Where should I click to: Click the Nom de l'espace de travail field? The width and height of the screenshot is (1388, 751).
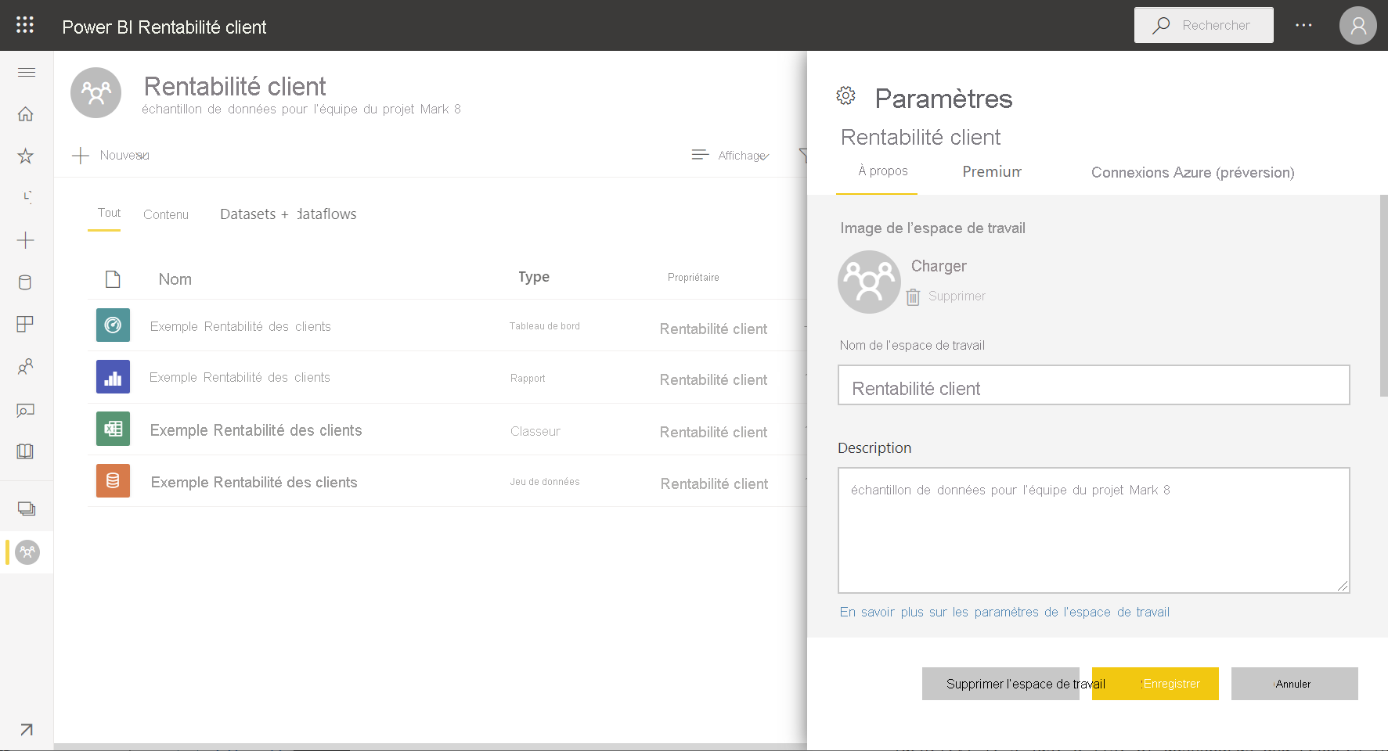click(x=1094, y=385)
